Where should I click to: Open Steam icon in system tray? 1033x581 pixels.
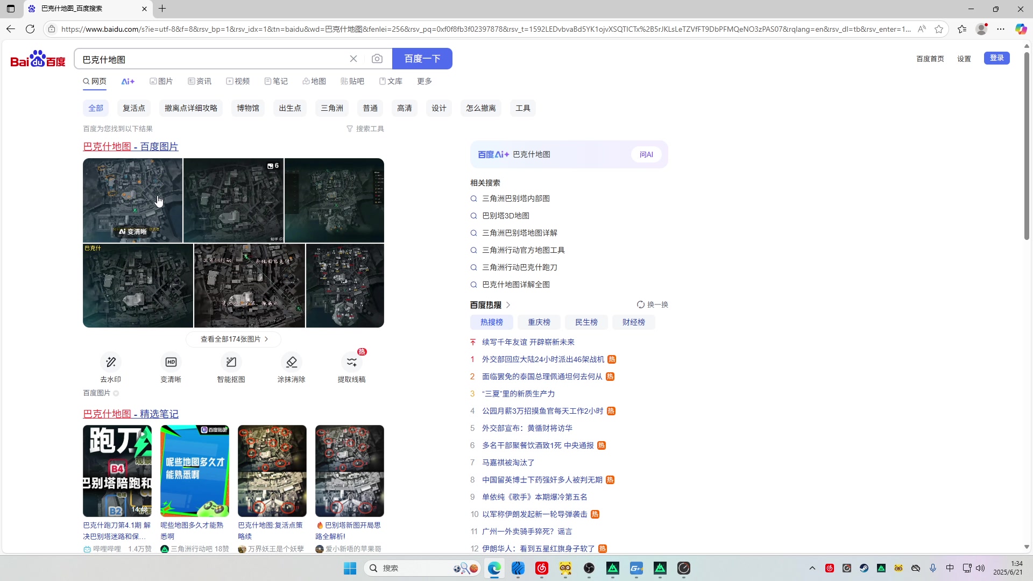pyautogui.click(x=864, y=568)
